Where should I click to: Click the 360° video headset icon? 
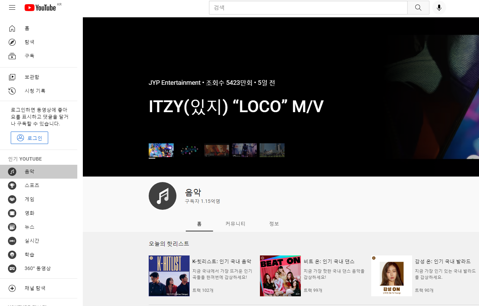12,269
